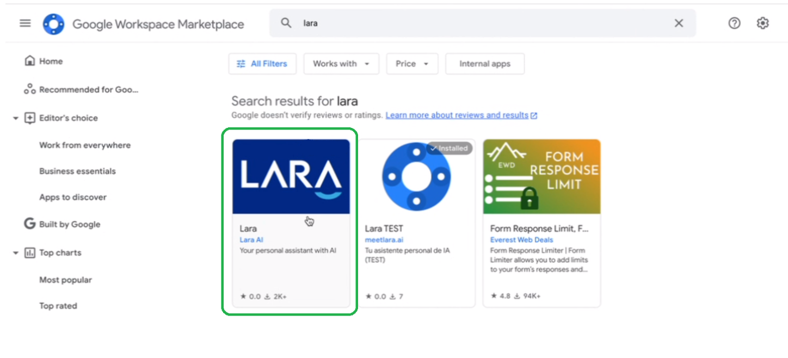Image resolution: width=788 pixels, height=358 pixels.
Task: Select Most popular
Action: tap(65, 280)
